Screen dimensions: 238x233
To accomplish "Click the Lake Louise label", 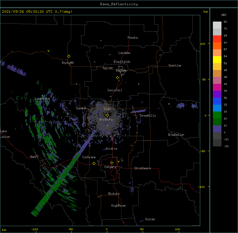I will pyautogui.click(x=5, y=134).
